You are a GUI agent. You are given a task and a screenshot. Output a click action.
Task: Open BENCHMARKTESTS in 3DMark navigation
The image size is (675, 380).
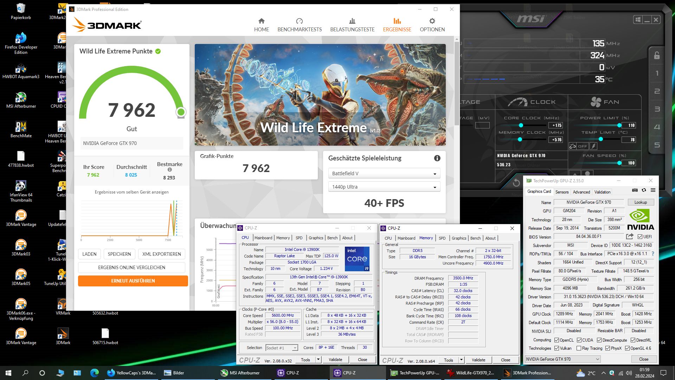point(300,25)
